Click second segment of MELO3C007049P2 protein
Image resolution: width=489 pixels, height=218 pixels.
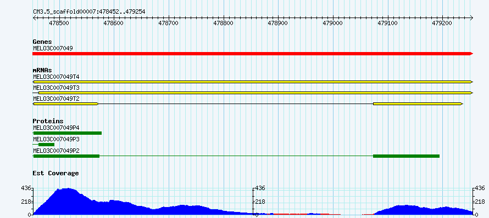(x=407, y=156)
